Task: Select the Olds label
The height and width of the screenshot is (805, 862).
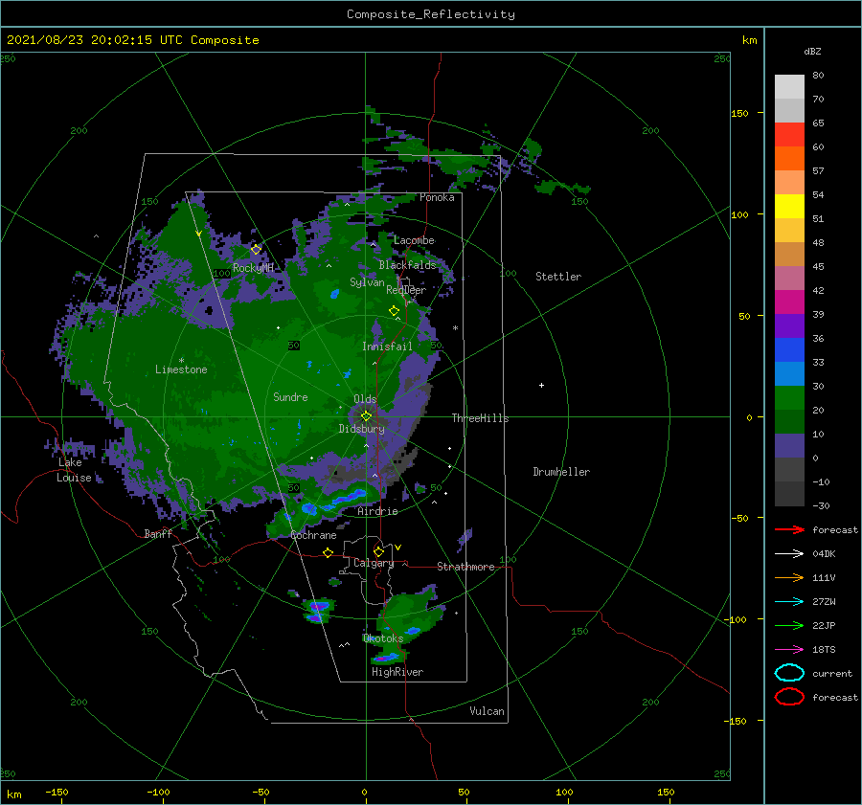Action: [365, 399]
